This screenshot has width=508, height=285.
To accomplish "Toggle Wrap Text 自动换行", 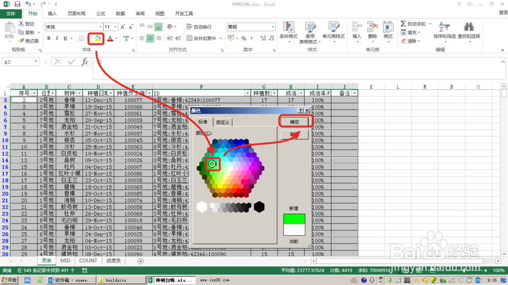I will click(199, 27).
